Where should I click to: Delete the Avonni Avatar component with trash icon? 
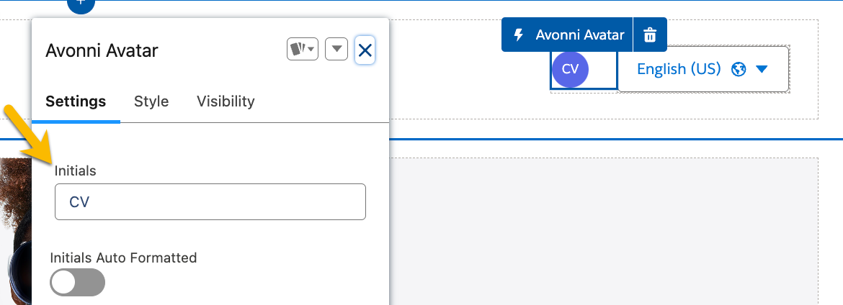click(x=650, y=35)
